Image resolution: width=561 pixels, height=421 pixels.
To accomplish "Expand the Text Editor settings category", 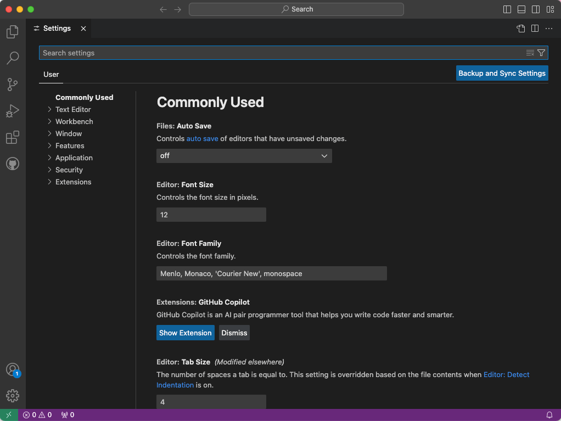I will point(73,109).
